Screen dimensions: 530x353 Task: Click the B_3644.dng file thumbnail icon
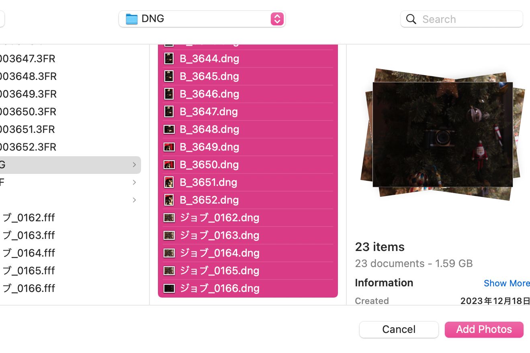point(169,59)
